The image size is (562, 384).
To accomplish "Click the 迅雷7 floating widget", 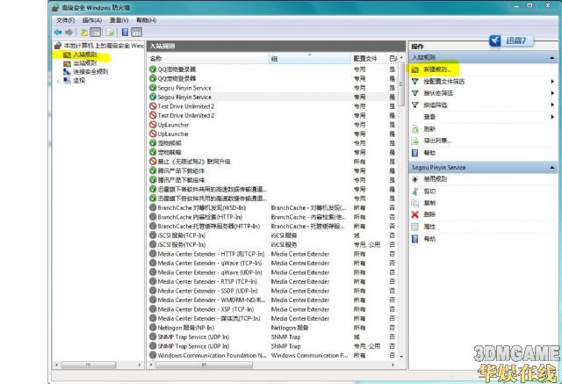I will point(511,40).
